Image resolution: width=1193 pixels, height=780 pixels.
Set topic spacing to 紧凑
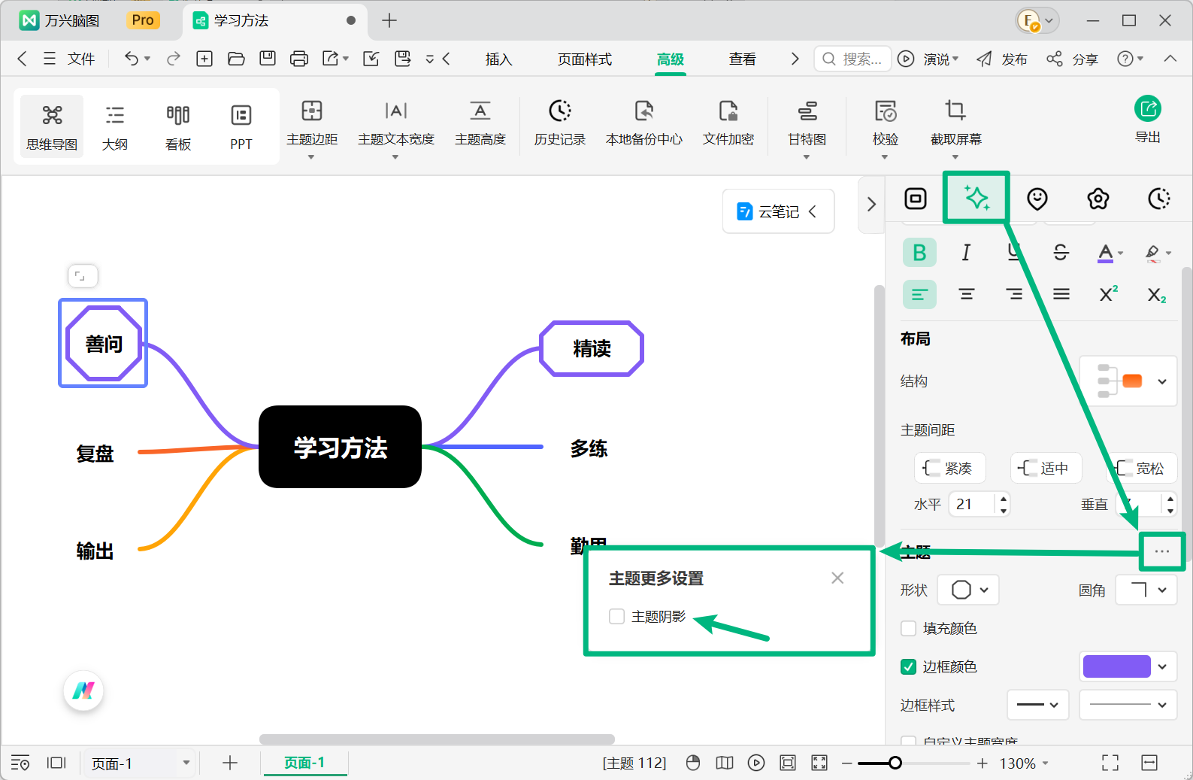pos(949,468)
